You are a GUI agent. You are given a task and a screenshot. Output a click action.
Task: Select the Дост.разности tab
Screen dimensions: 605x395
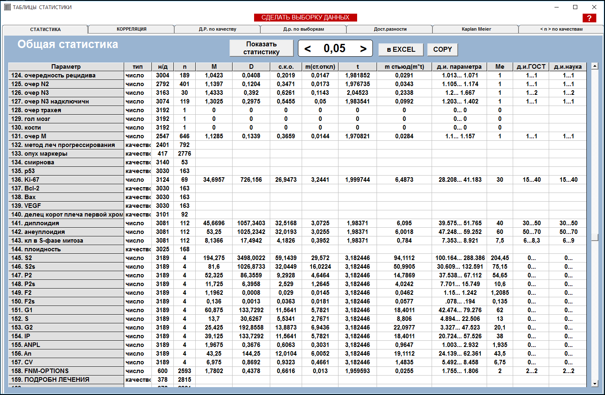tap(390, 29)
